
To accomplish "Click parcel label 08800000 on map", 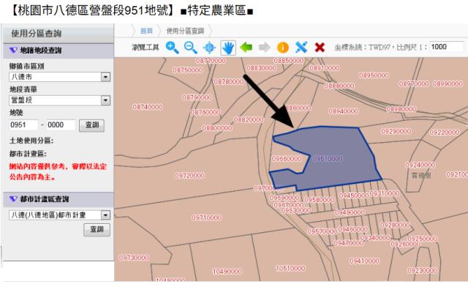I will [217, 128].
